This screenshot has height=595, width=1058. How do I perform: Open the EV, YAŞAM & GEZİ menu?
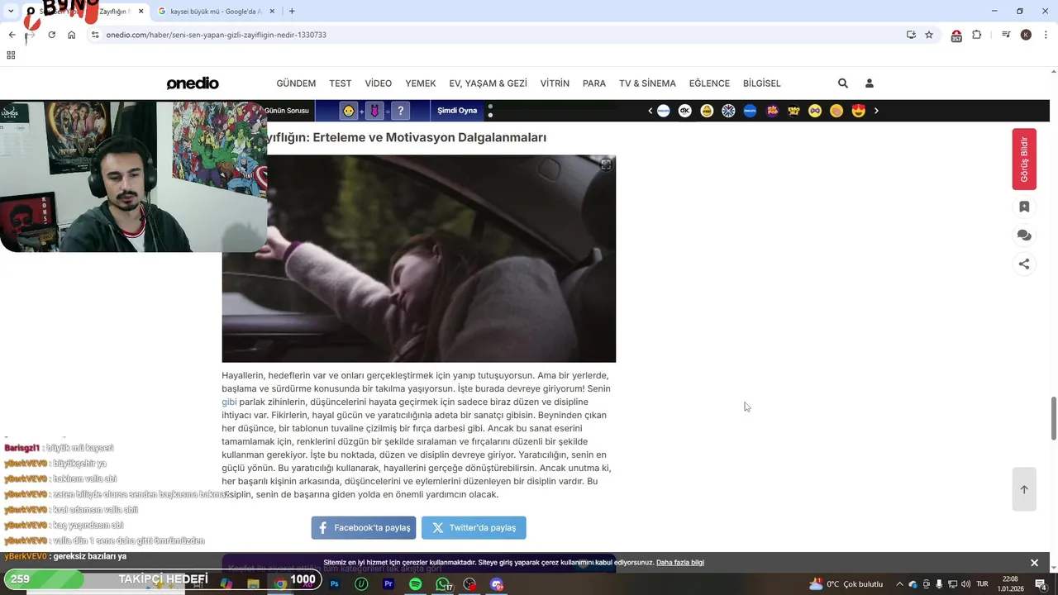[x=488, y=83]
